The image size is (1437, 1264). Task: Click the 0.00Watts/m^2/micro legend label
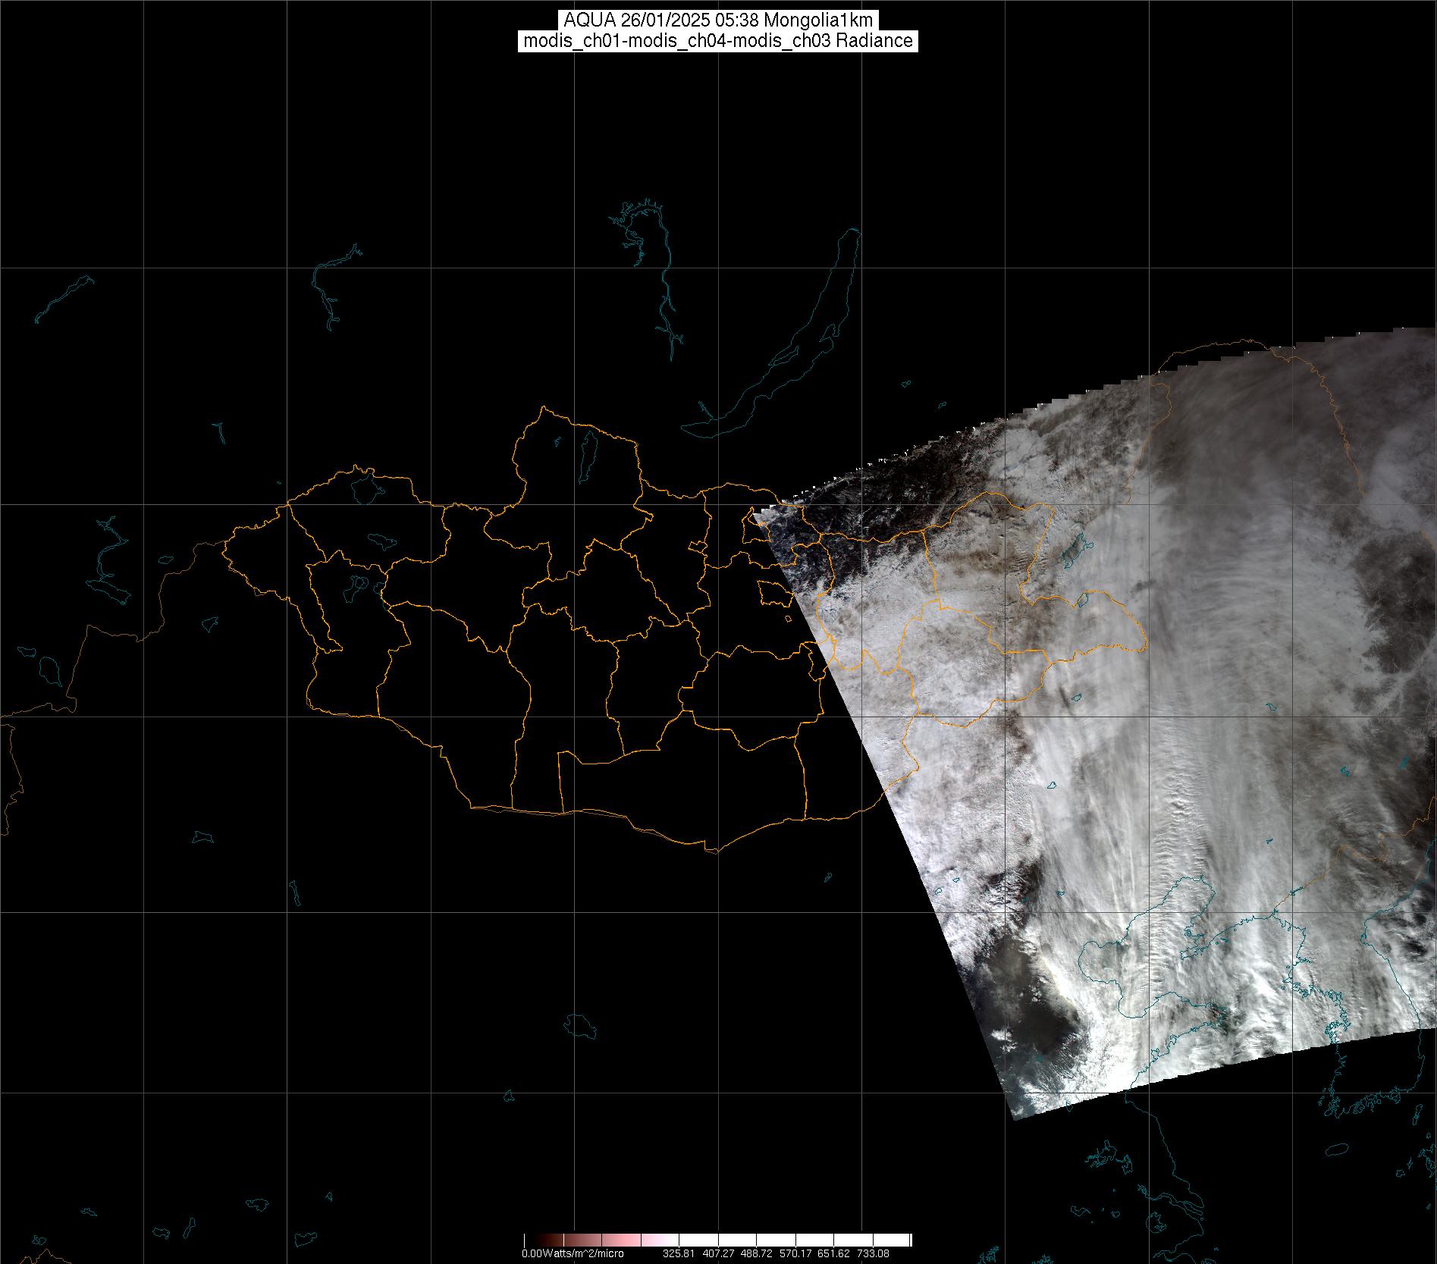(573, 1253)
